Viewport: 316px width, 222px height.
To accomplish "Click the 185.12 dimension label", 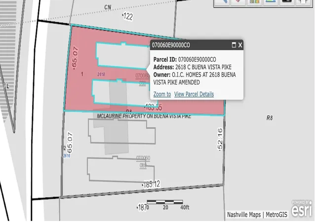I will [151, 185].
